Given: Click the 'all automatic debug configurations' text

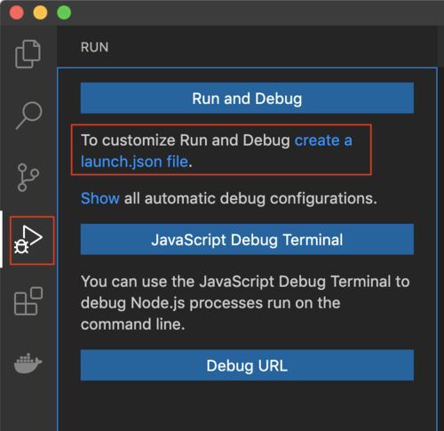Looking at the screenshot, I should point(250,198).
